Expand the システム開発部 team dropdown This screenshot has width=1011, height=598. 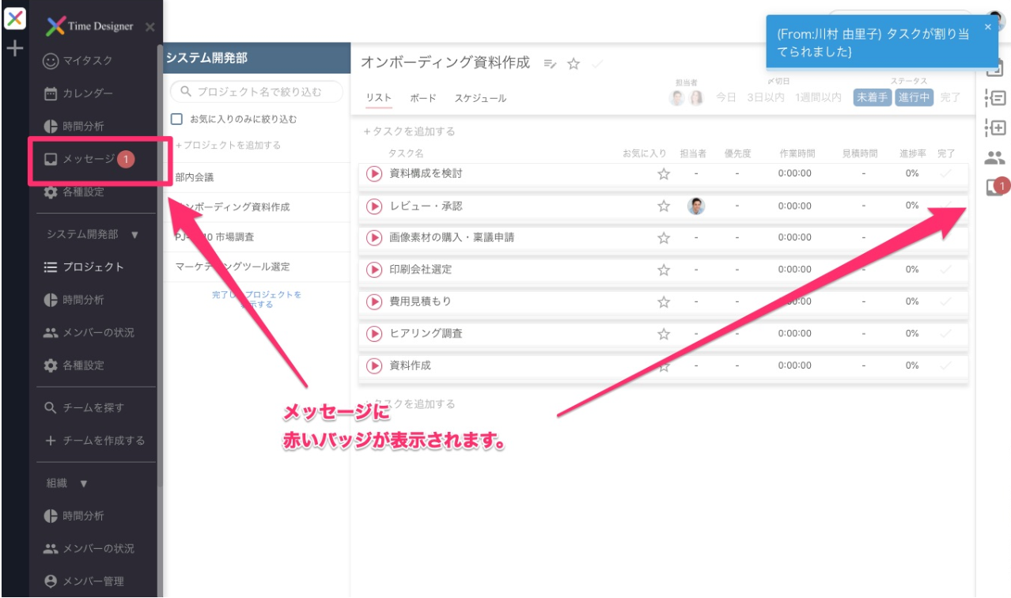pyautogui.click(x=134, y=235)
